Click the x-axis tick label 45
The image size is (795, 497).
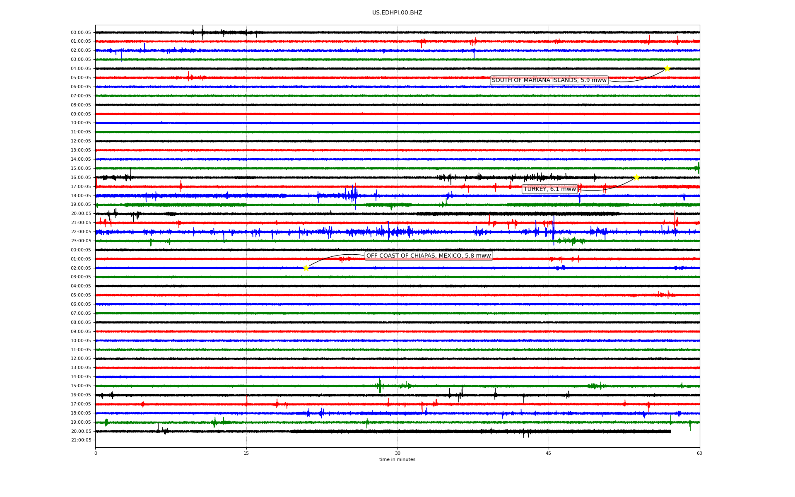coord(549,454)
